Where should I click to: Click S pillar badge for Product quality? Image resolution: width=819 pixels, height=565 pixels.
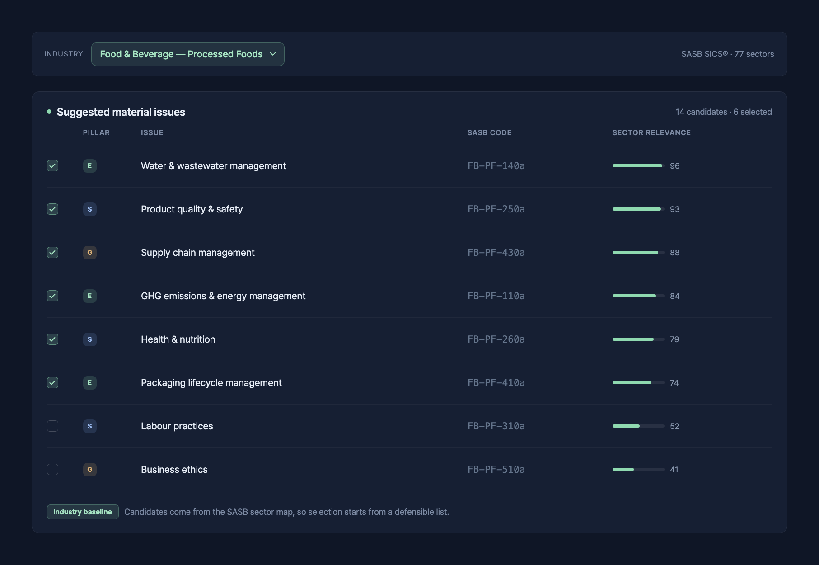[89, 209]
